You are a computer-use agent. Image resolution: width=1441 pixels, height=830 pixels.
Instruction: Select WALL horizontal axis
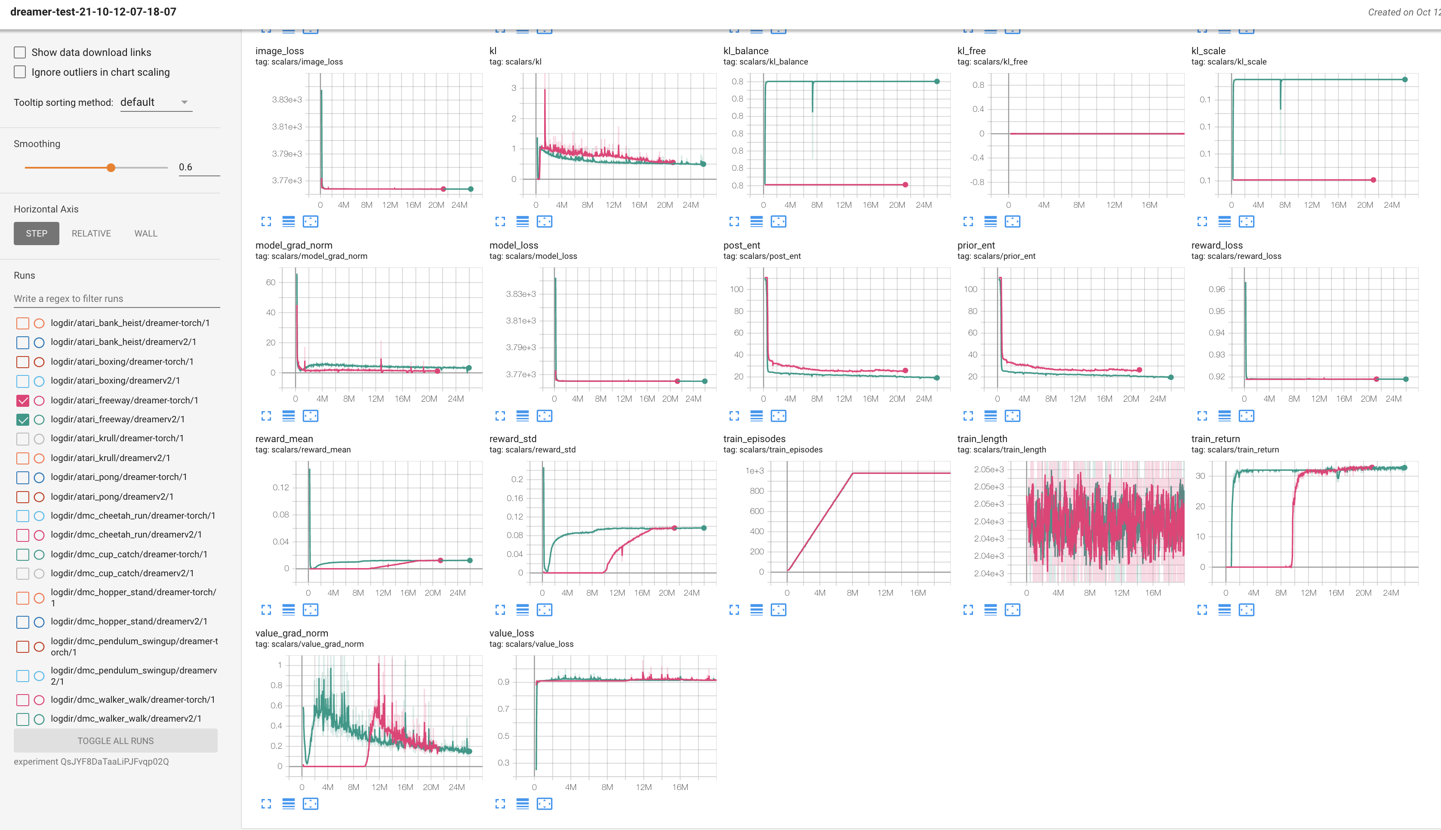[146, 233]
